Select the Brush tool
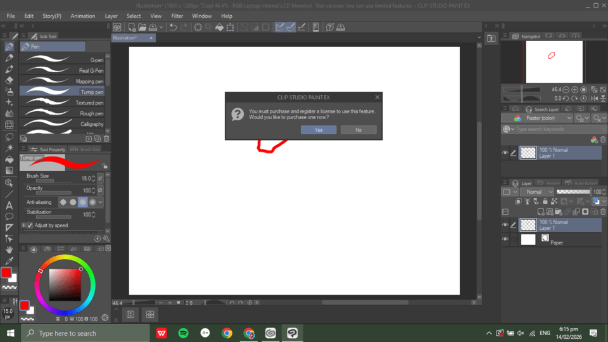The height and width of the screenshot is (342, 608). (9, 70)
